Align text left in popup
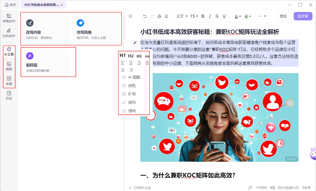This screenshot has width=316, height=191. click(123, 63)
